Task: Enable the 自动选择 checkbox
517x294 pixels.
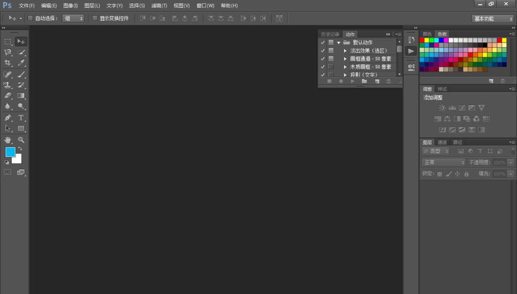Action: pyautogui.click(x=30, y=18)
